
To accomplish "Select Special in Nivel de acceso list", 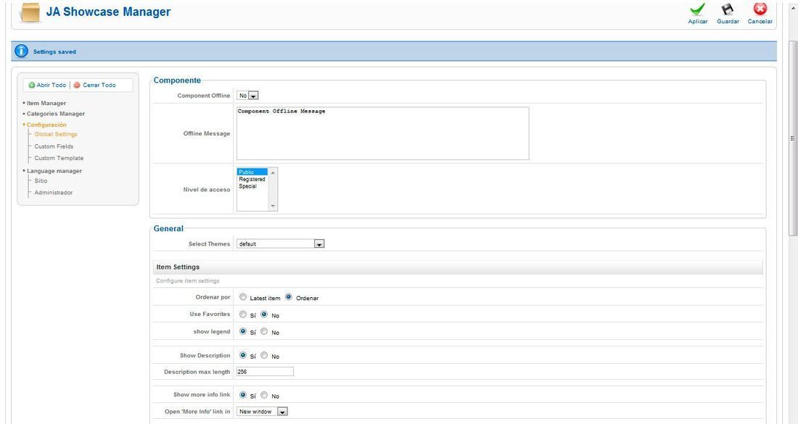I will [x=252, y=186].
